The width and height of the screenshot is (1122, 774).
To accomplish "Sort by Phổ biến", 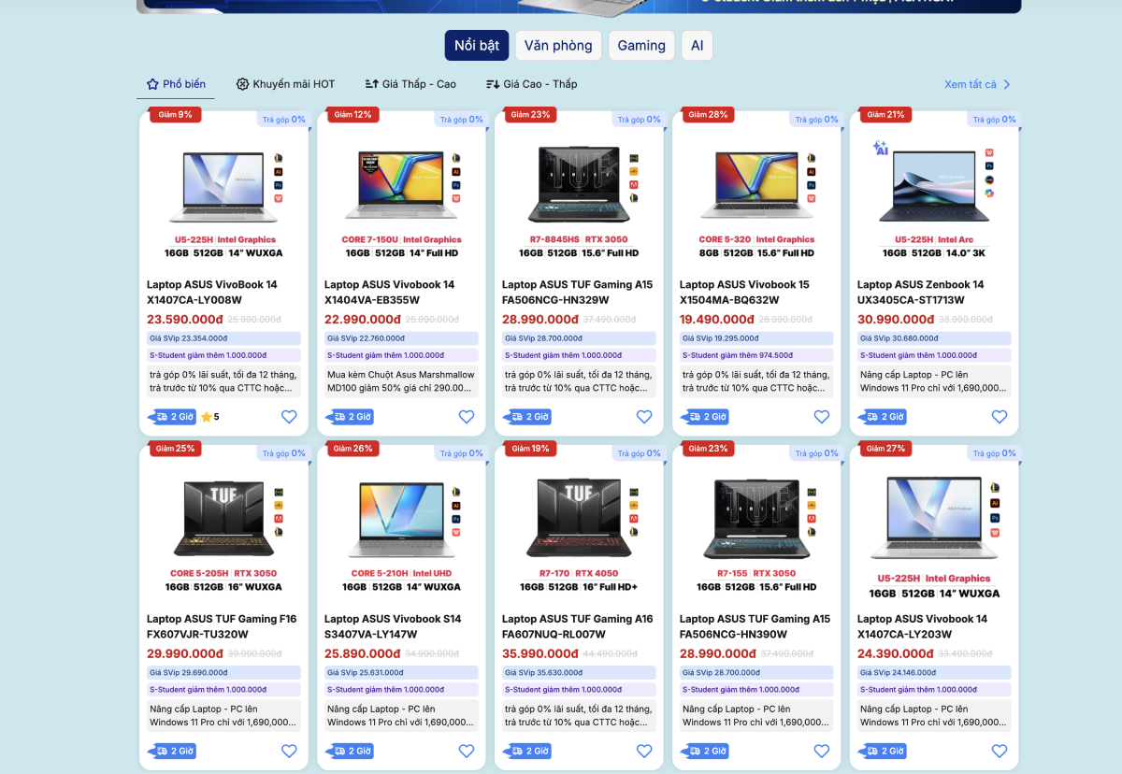I will [x=176, y=84].
